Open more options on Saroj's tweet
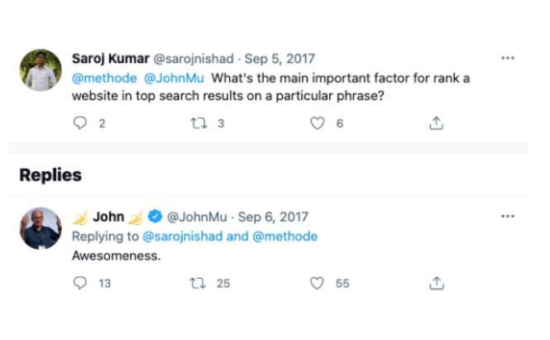 tap(508, 59)
